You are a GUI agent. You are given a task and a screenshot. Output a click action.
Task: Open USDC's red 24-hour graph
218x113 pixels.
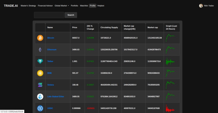pos(170,108)
